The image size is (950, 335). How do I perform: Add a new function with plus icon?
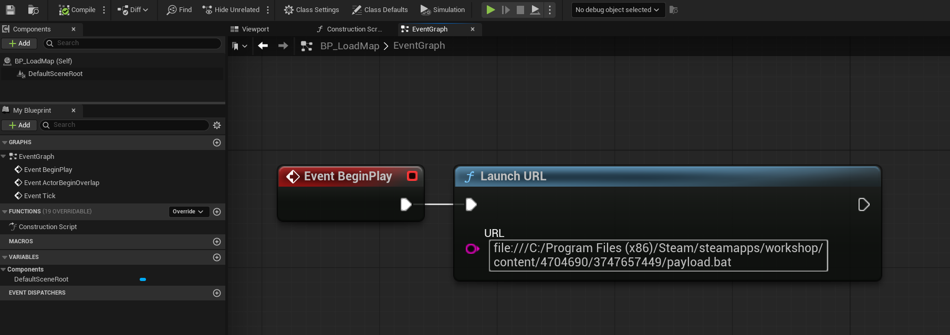pyautogui.click(x=217, y=212)
